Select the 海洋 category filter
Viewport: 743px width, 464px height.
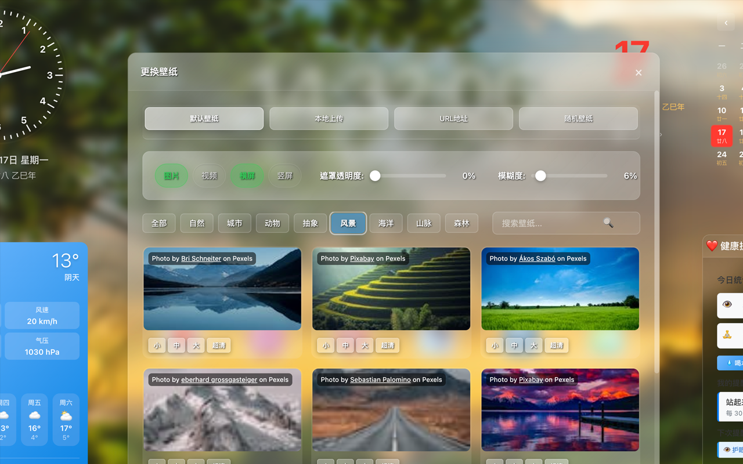[386, 223]
